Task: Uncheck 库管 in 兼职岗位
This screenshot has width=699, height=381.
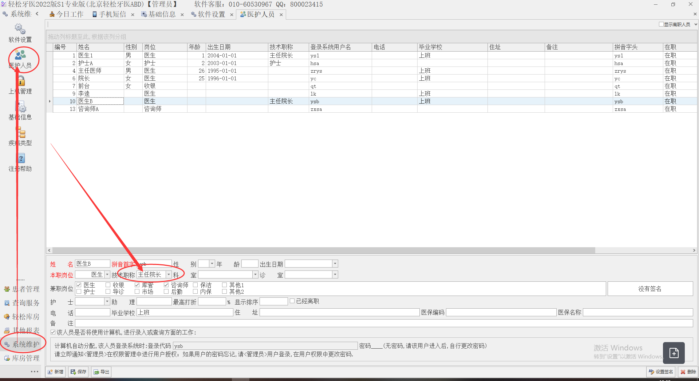Action: click(x=137, y=285)
